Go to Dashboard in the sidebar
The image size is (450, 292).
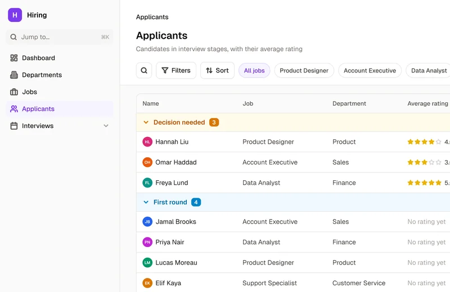pos(60,58)
